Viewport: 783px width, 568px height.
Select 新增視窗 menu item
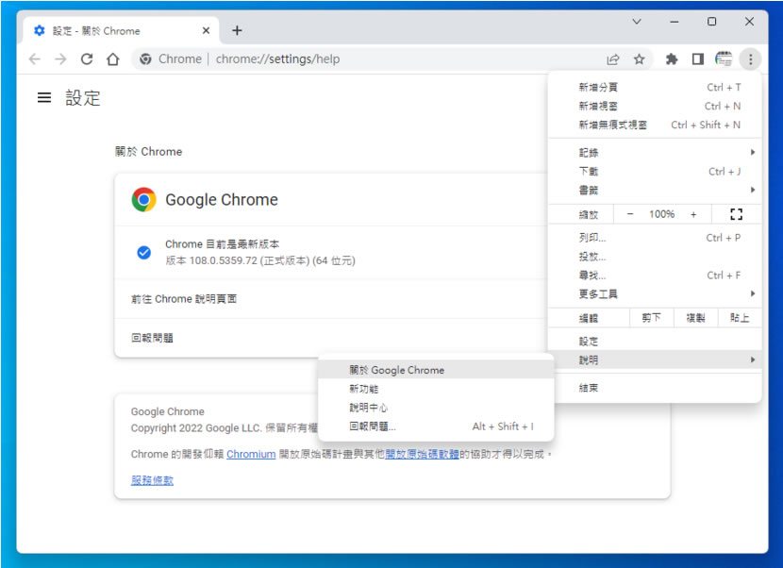click(x=655, y=107)
